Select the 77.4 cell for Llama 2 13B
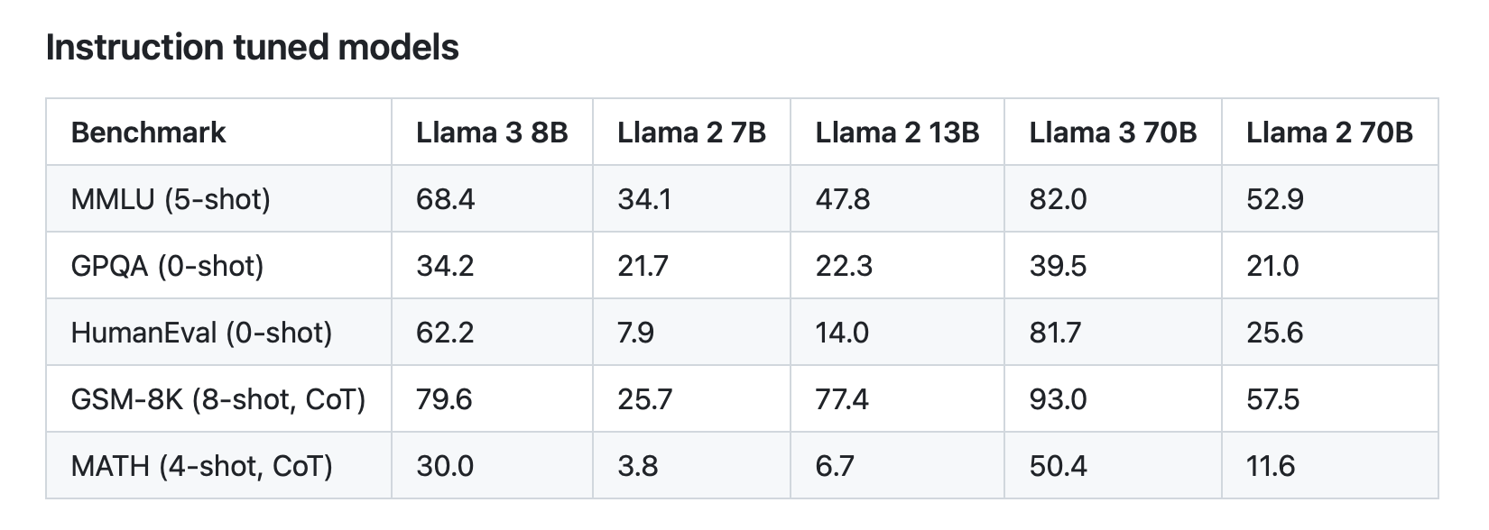1489x530 pixels. pos(842,399)
